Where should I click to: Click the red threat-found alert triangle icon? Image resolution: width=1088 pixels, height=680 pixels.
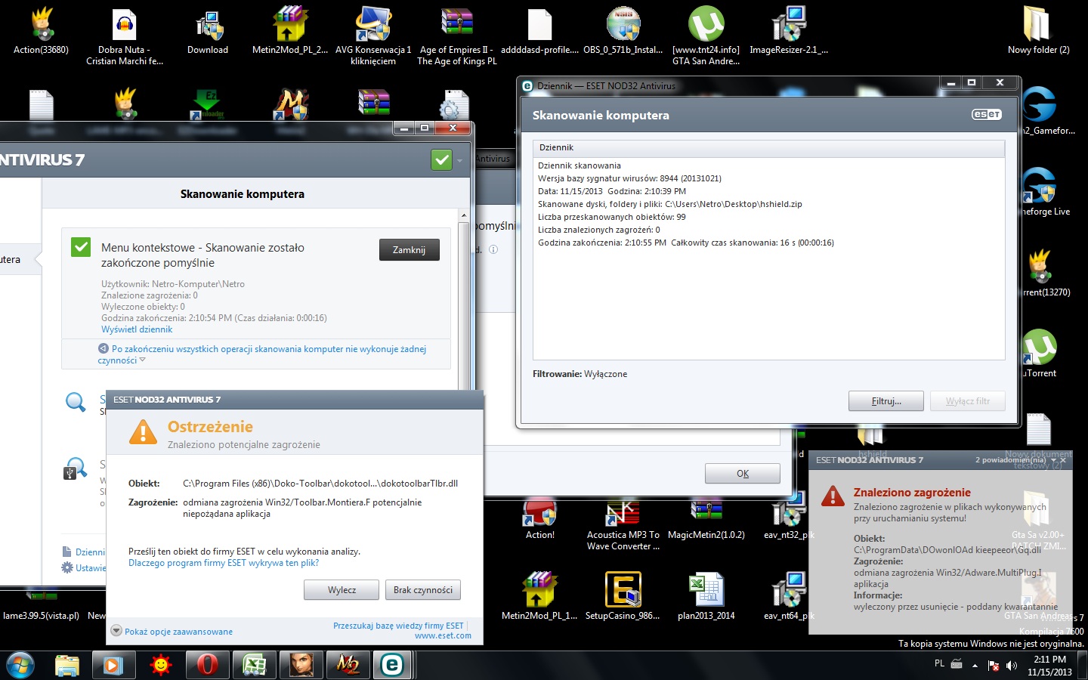[833, 496]
